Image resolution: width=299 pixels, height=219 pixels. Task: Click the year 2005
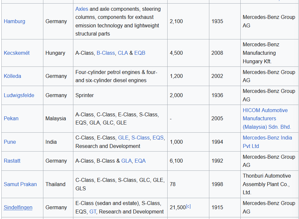217,118
